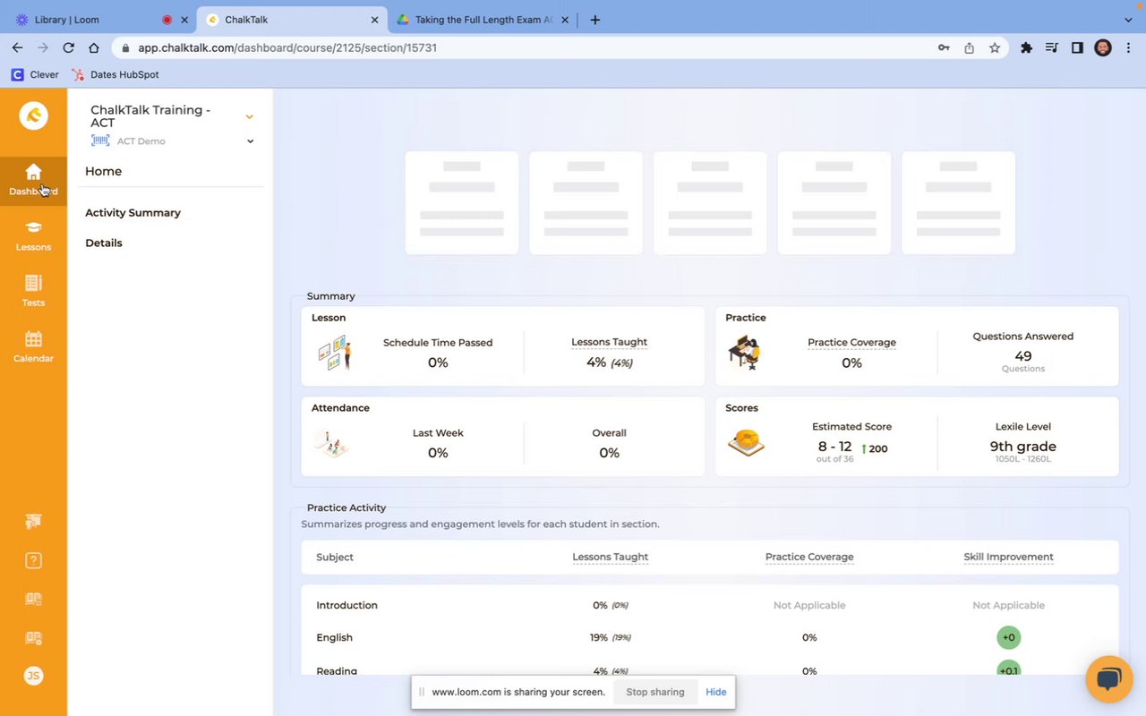The width and height of the screenshot is (1146, 716).
Task: Click the Stop sharing button
Action: [655, 692]
